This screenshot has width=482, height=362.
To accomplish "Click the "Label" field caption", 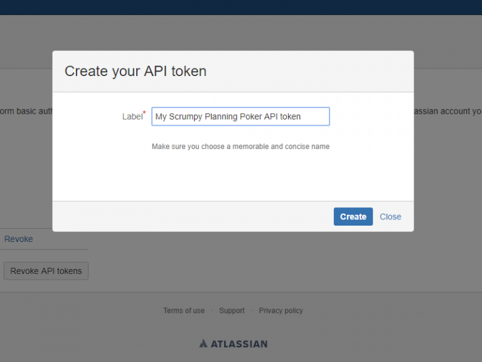I will point(132,116).
